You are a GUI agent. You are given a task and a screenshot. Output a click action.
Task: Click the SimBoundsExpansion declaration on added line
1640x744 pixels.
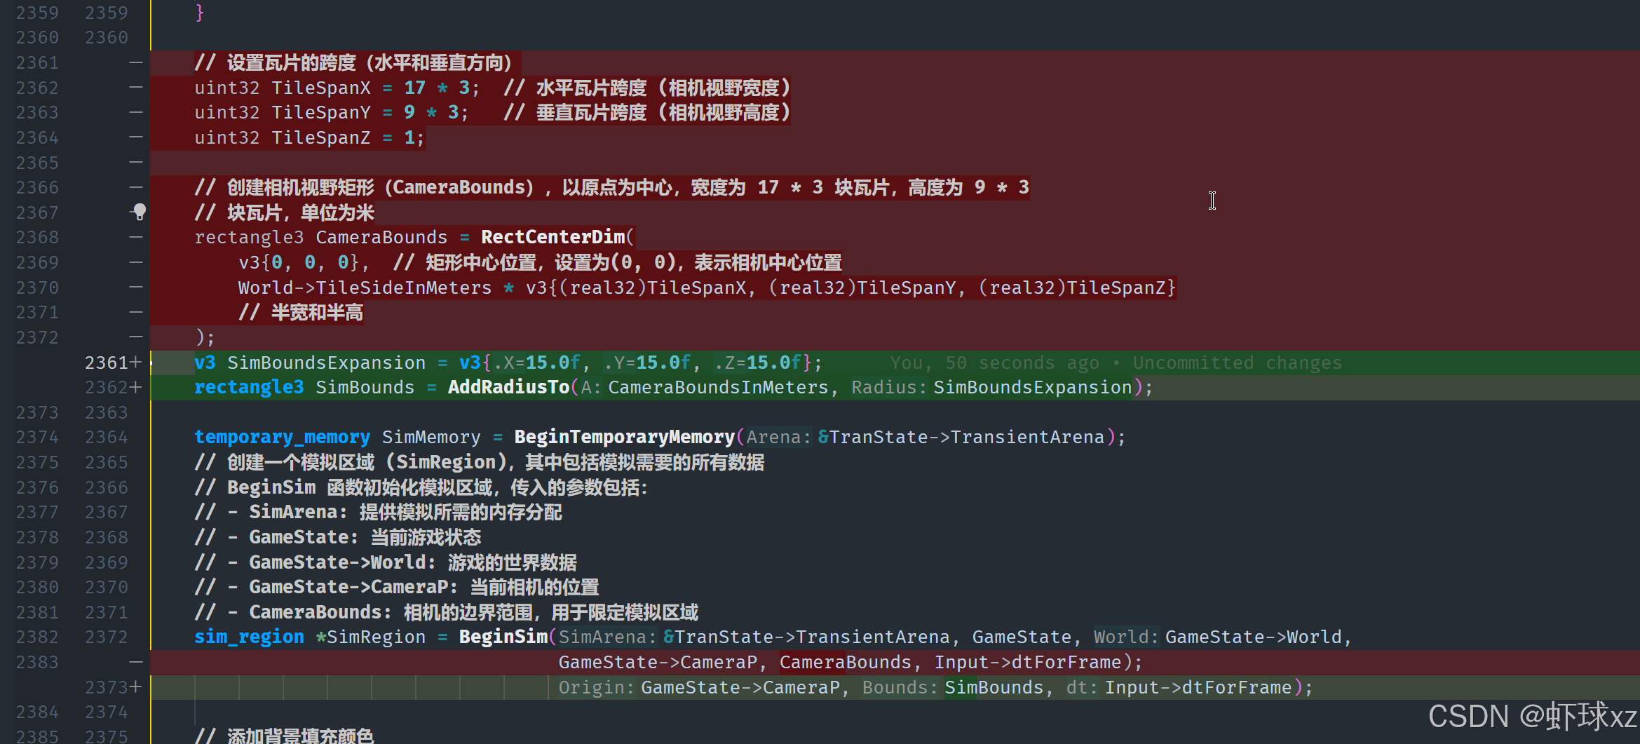(x=326, y=363)
